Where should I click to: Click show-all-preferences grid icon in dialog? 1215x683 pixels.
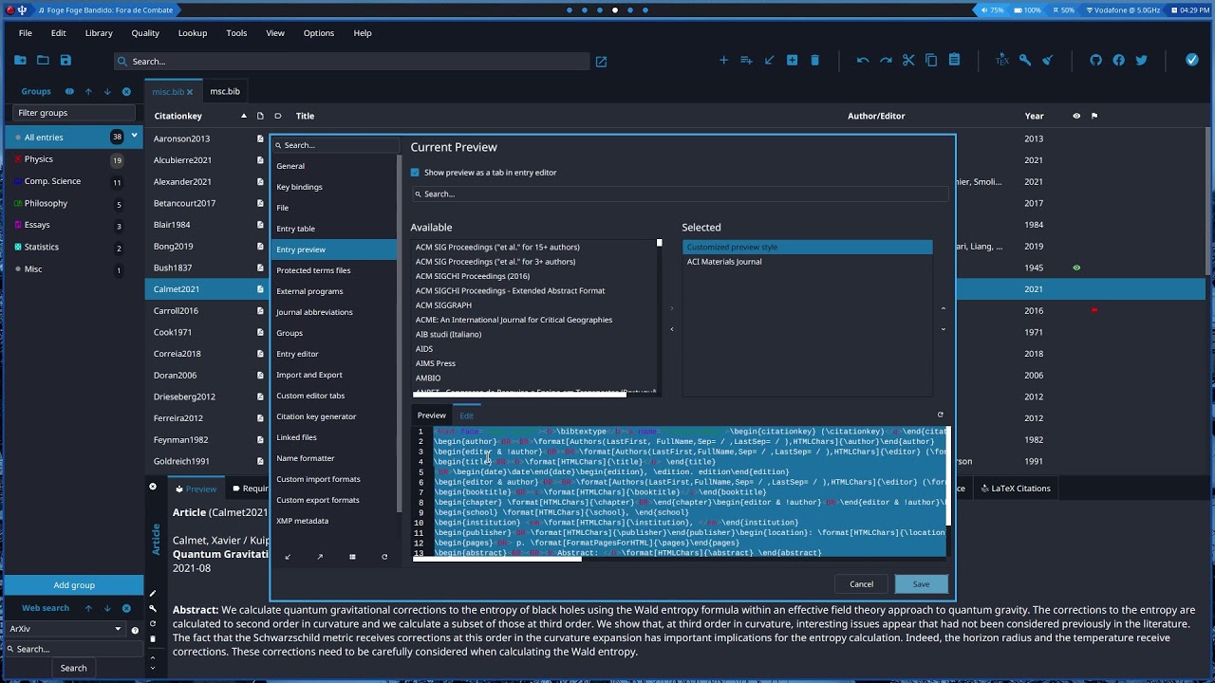tap(352, 557)
